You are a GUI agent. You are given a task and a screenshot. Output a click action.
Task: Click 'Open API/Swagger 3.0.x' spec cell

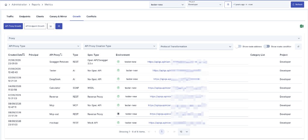tap(98, 62)
